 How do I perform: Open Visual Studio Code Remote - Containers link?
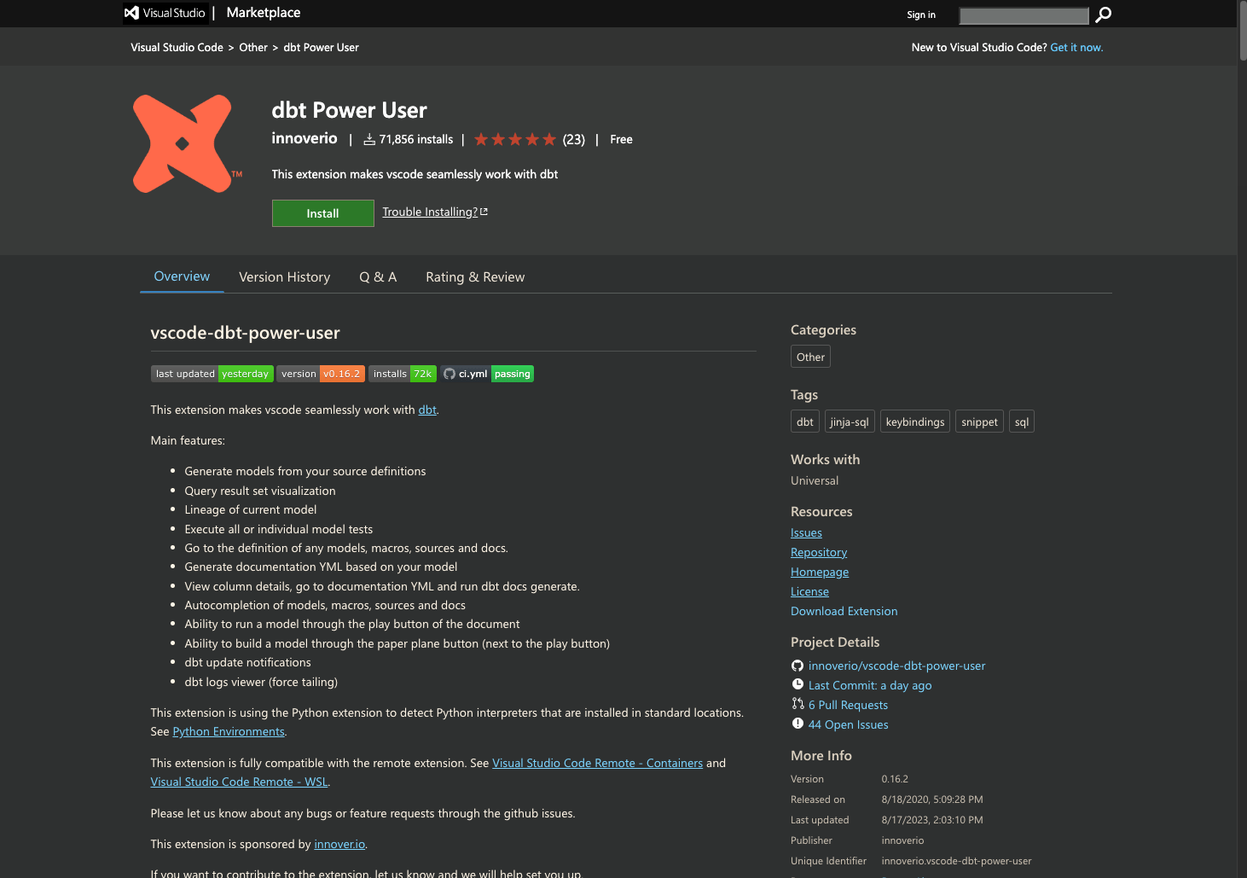coord(597,763)
